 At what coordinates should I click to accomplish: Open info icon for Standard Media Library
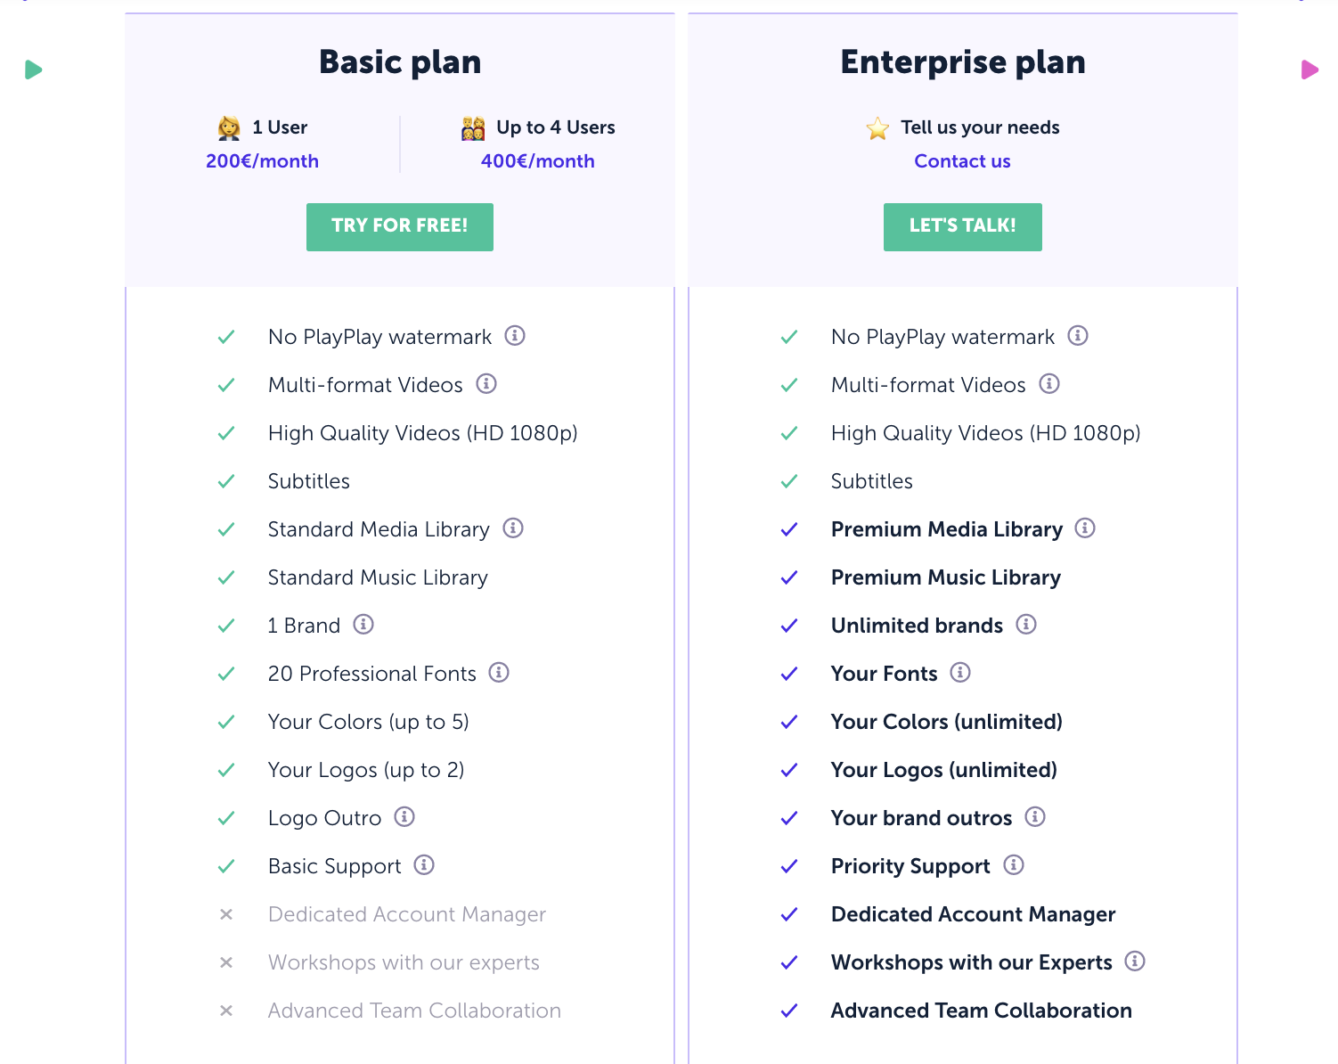tap(513, 528)
